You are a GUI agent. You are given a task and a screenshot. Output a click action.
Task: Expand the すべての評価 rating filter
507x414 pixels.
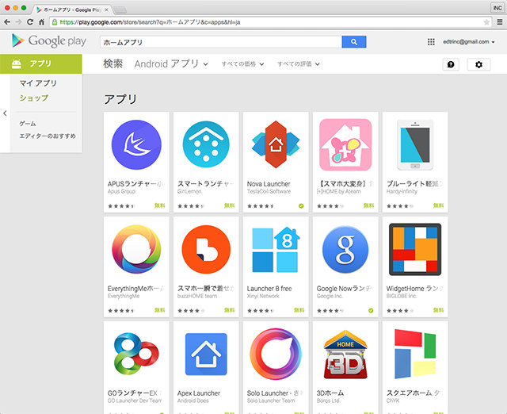(x=299, y=64)
